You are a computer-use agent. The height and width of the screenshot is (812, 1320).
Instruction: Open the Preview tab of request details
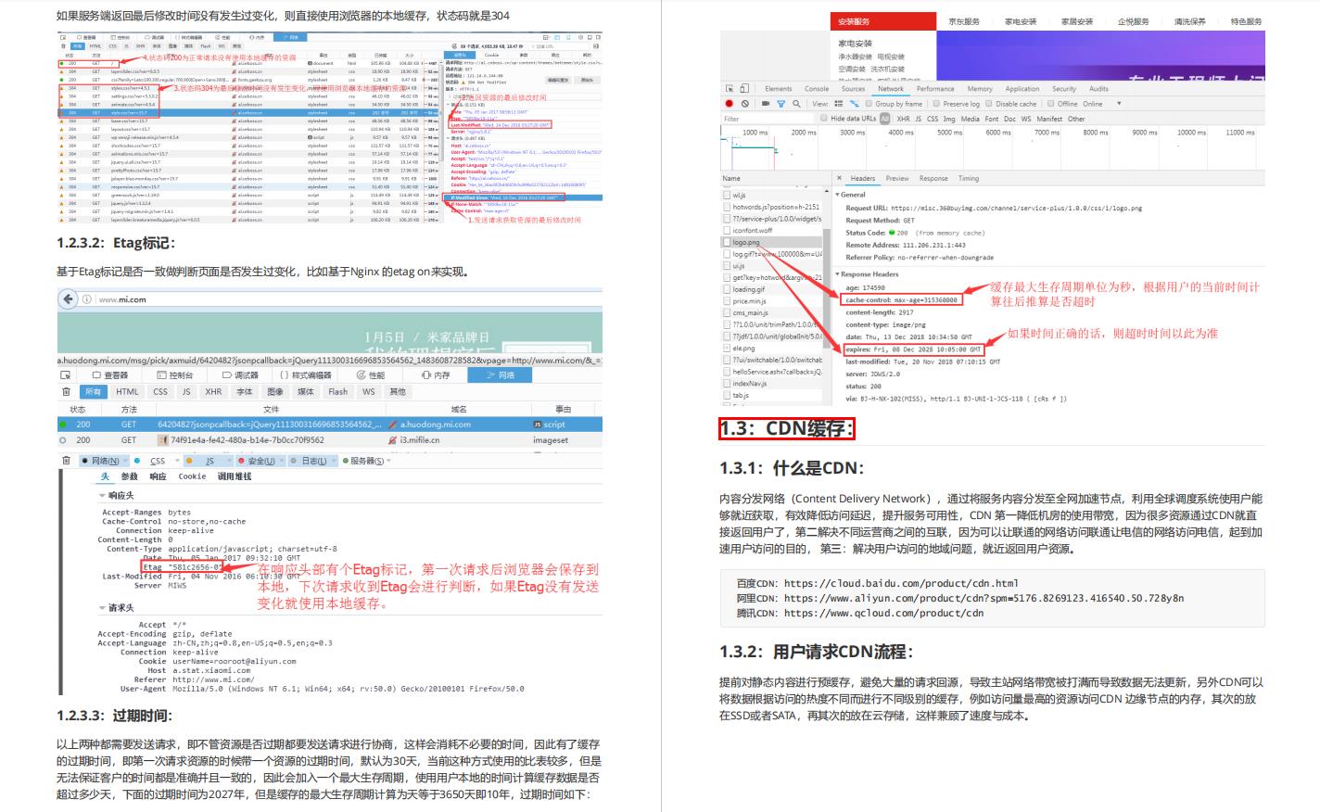click(x=897, y=178)
